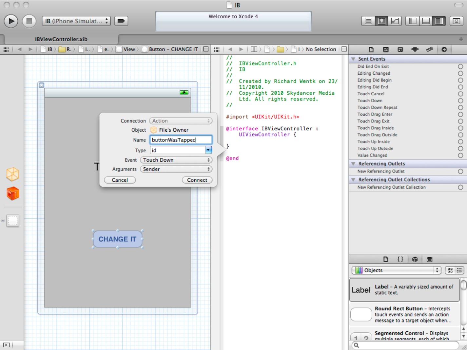The width and height of the screenshot is (467, 350).
Task: Click the Run play button
Action: (11, 21)
